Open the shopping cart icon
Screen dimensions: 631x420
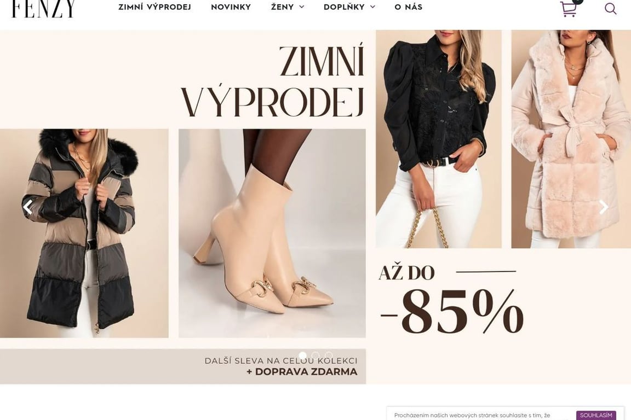pyautogui.click(x=568, y=8)
